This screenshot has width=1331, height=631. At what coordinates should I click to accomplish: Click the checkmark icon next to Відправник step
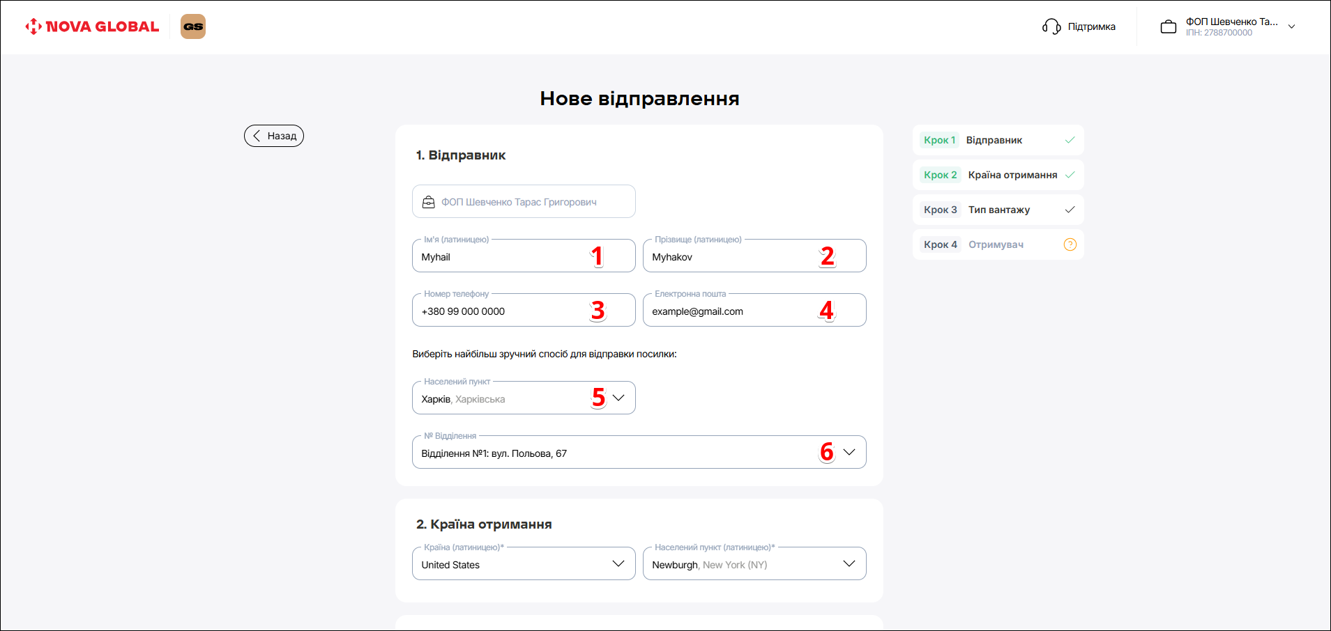1070,140
